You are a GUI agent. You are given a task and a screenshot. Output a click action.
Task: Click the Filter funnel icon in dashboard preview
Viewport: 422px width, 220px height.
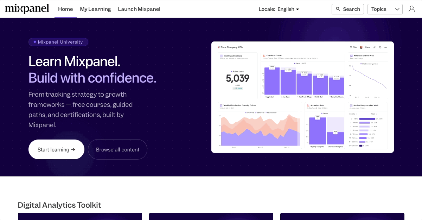click(x=351, y=47)
